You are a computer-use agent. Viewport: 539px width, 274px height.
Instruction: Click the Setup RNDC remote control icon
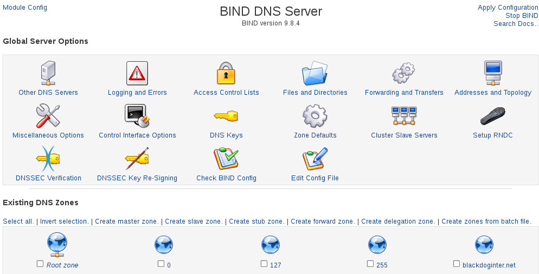pyautogui.click(x=493, y=116)
